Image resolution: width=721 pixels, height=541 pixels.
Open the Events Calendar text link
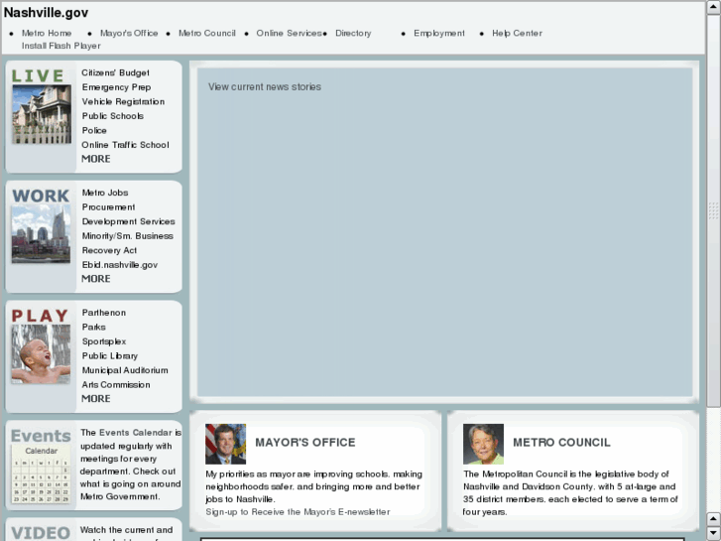pos(136,433)
